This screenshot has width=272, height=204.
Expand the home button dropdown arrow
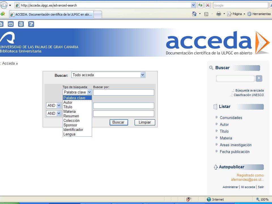point(200,14)
